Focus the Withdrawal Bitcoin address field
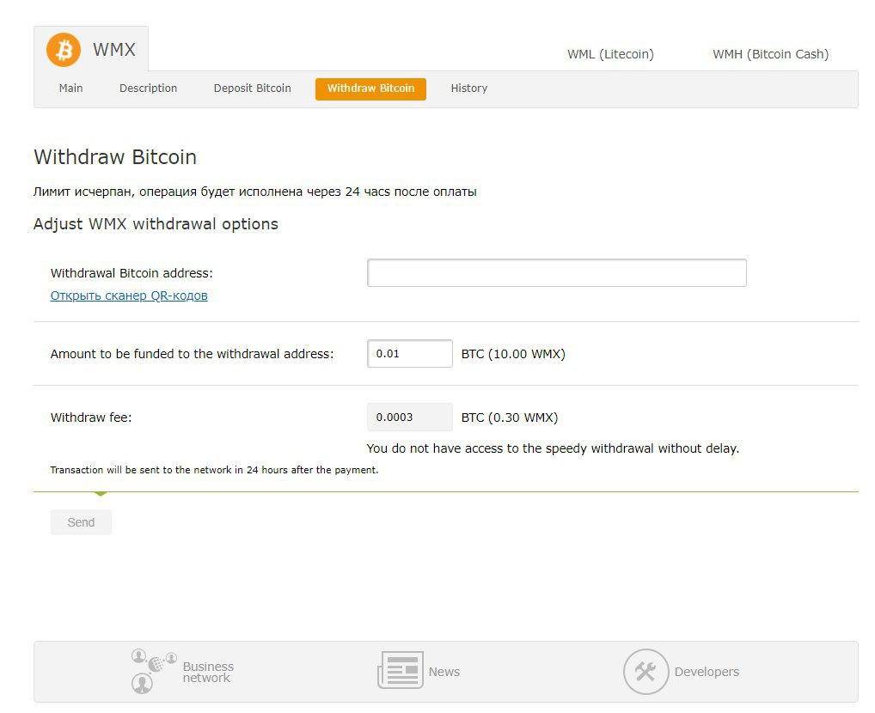This screenshot has height=713, width=875. click(x=556, y=273)
